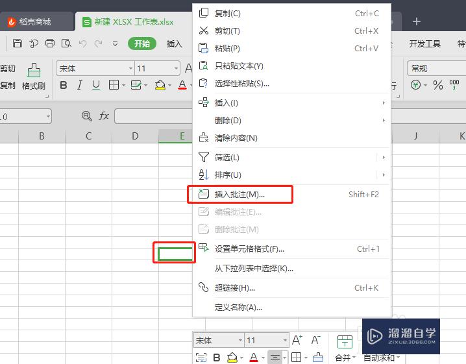466x364 pixels.
Task: Open the number format 常规 dropdown
Action: point(436,69)
